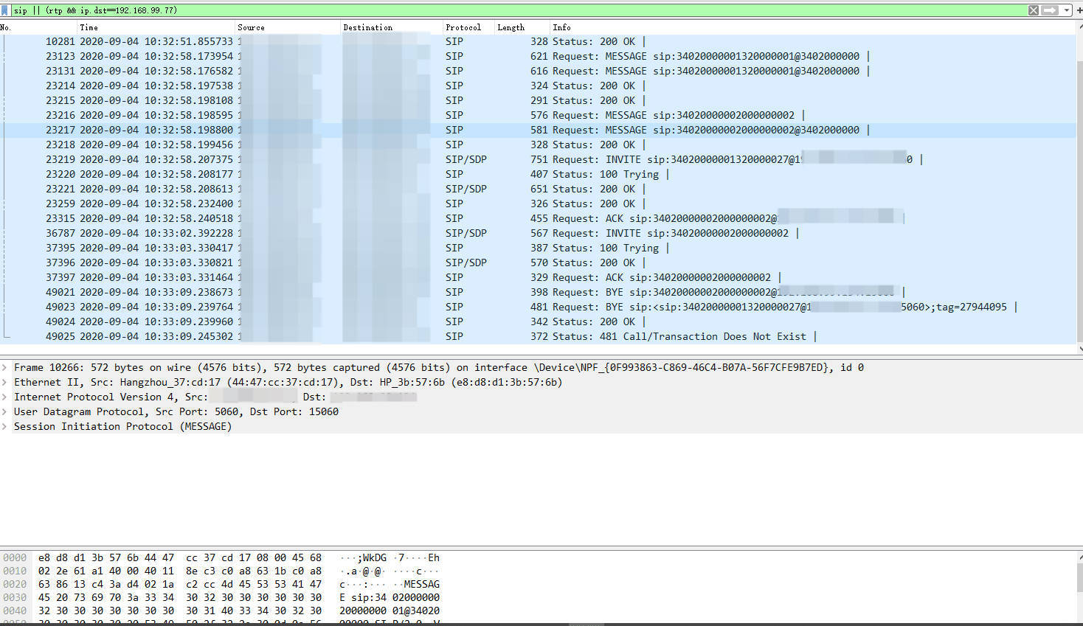1083x626 pixels.
Task: Sort packets by the Protocol column header
Action: [468, 27]
